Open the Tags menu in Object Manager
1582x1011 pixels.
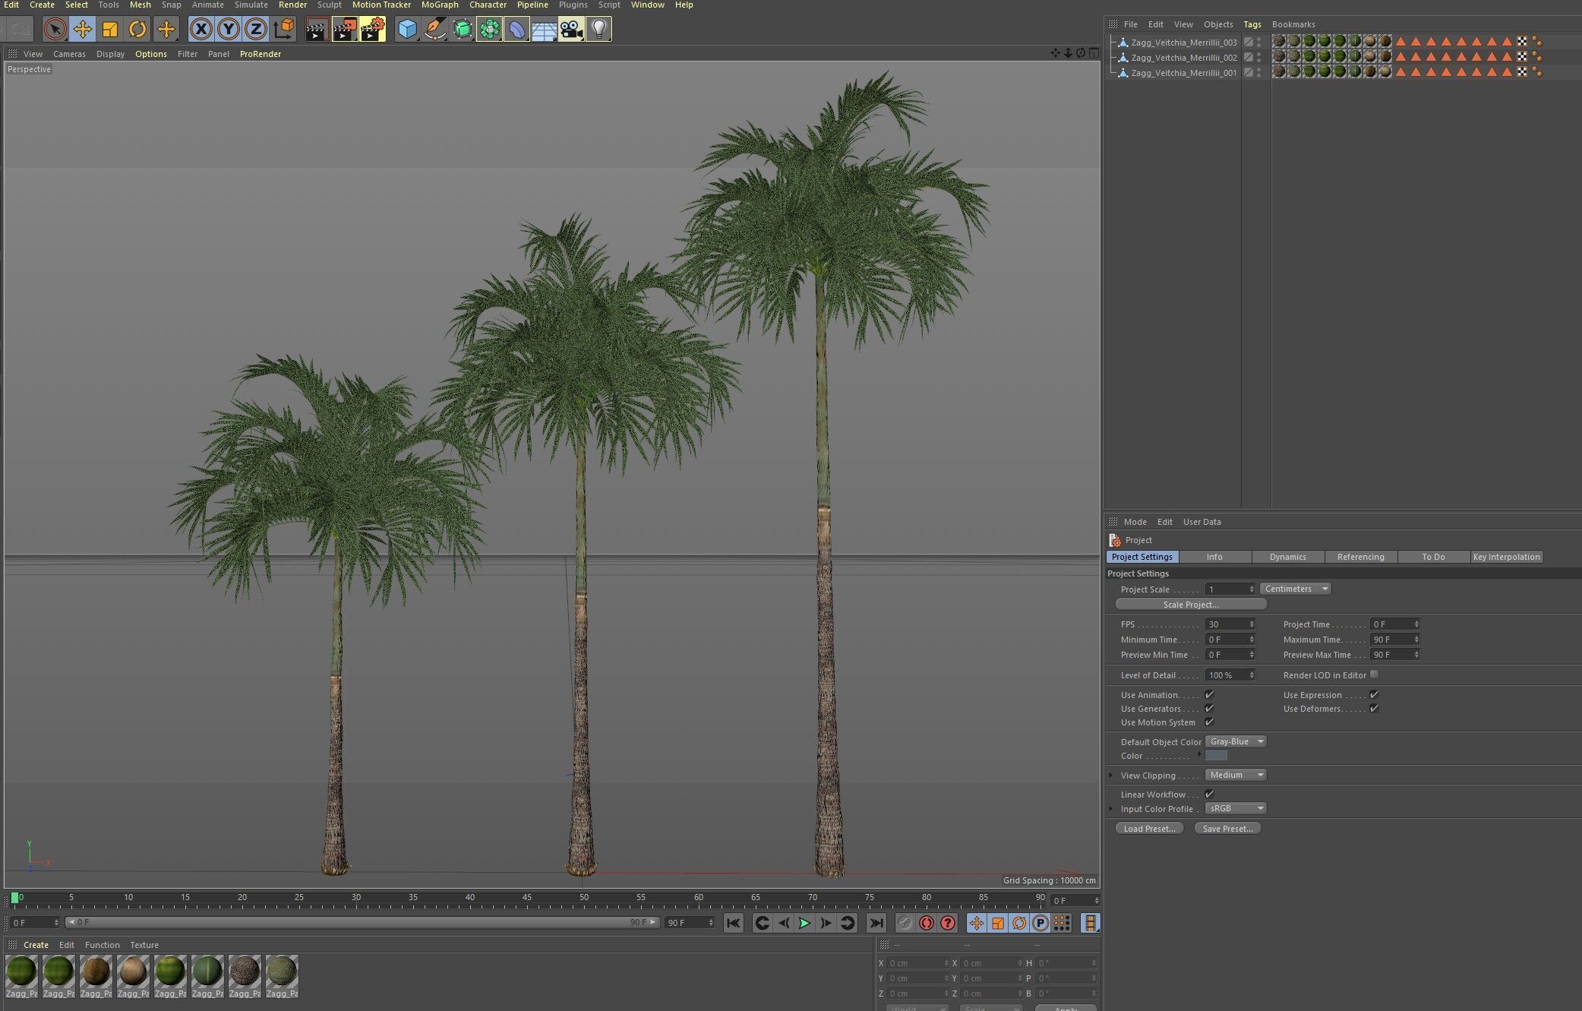(1252, 24)
